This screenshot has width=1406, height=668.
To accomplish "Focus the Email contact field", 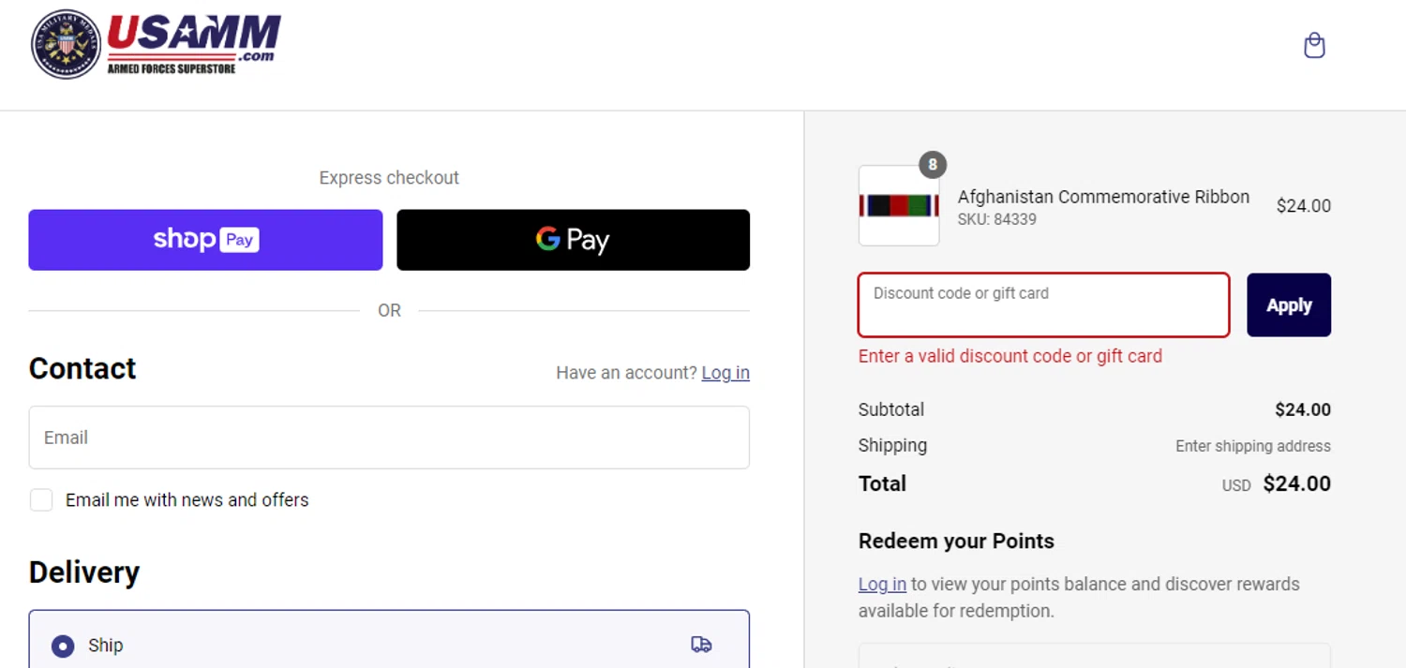I will click(x=389, y=438).
